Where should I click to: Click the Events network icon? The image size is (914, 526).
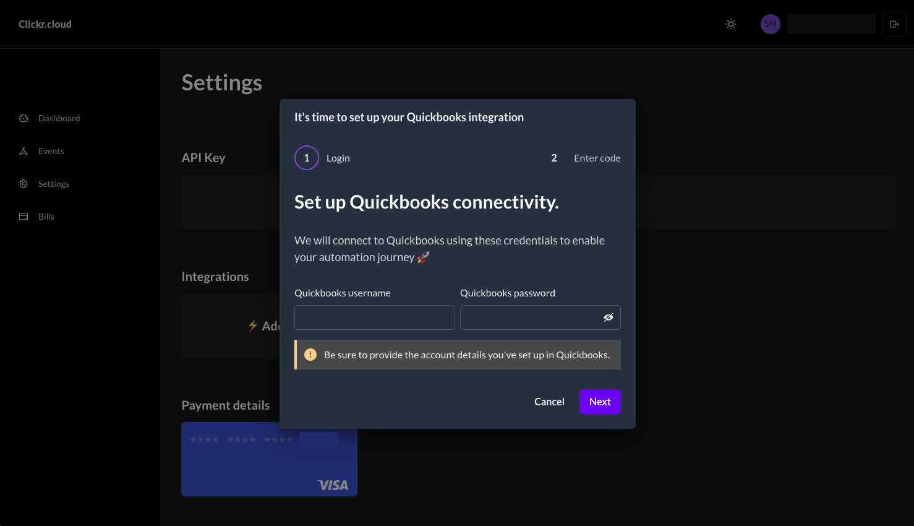[x=23, y=151]
